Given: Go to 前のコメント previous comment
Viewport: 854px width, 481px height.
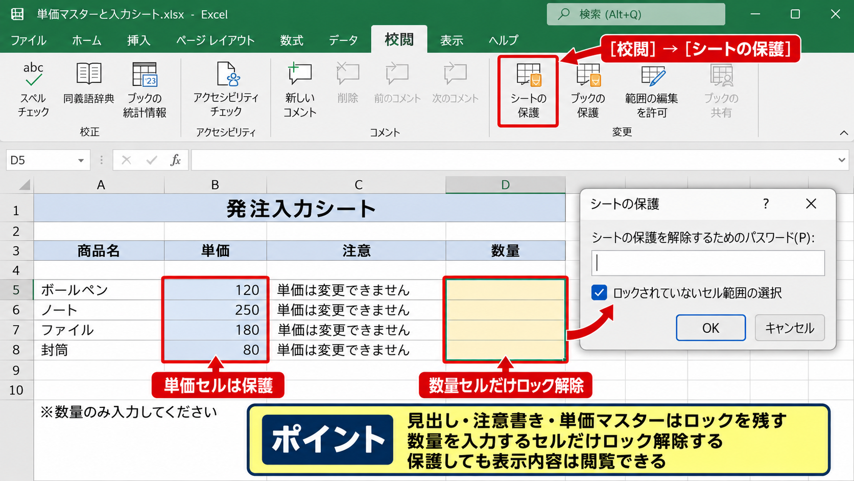Looking at the screenshot, I should (x=397, y=83).
